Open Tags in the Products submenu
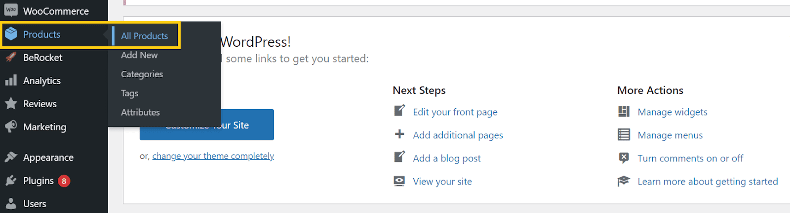 [129, 93]
